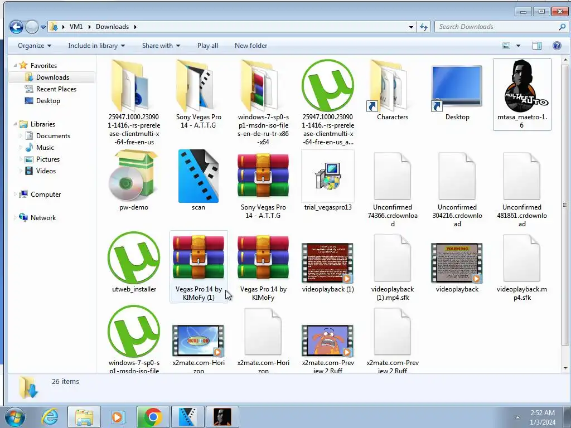Screen dimensions: 571x428
Task: Open the Characters shortcut folder
Action: point(393,91)
